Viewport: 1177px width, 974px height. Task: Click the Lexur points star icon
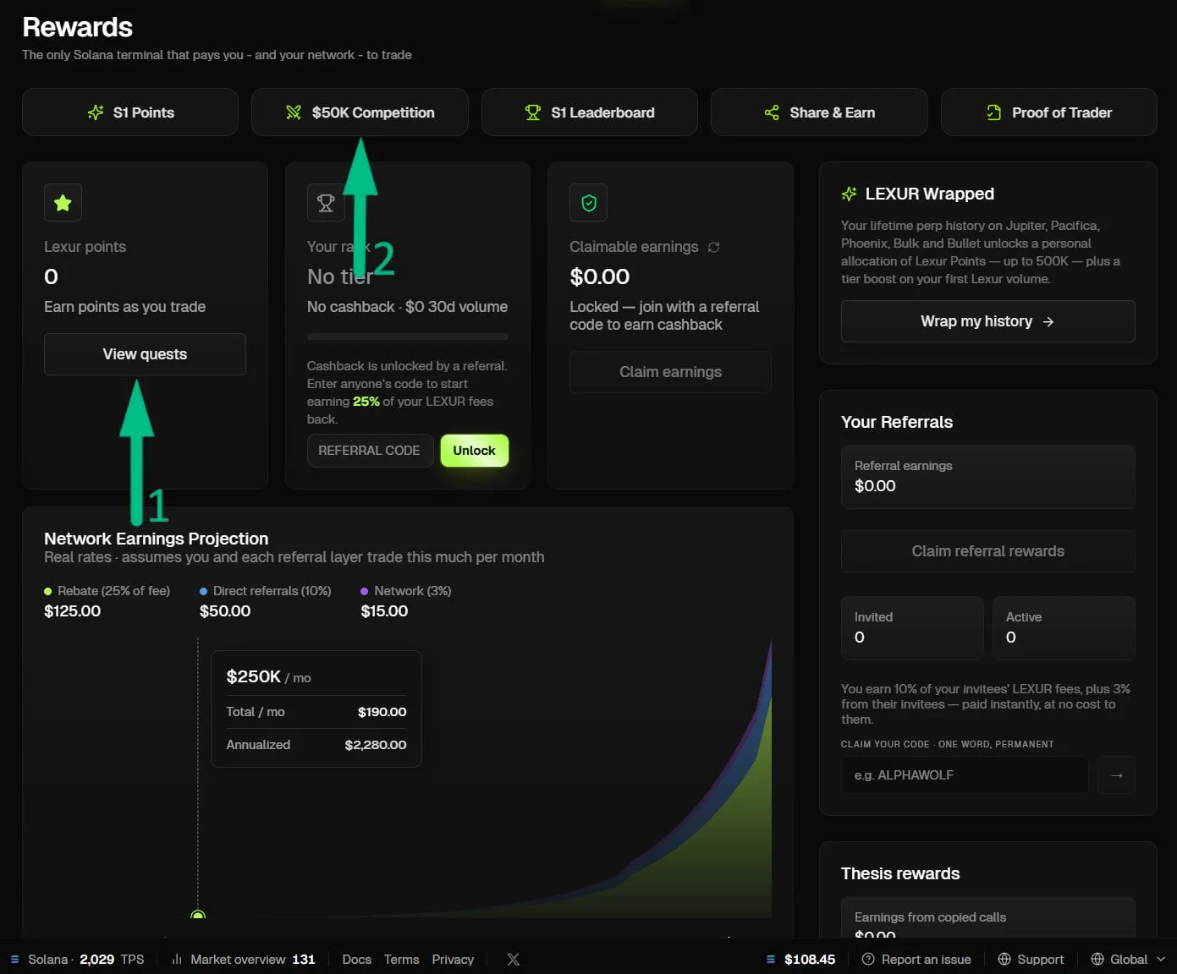[x=63, y=203]
